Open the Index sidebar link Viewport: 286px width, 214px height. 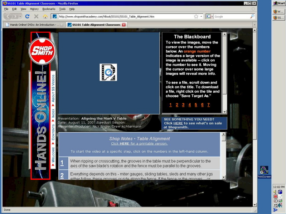[53, 113]
